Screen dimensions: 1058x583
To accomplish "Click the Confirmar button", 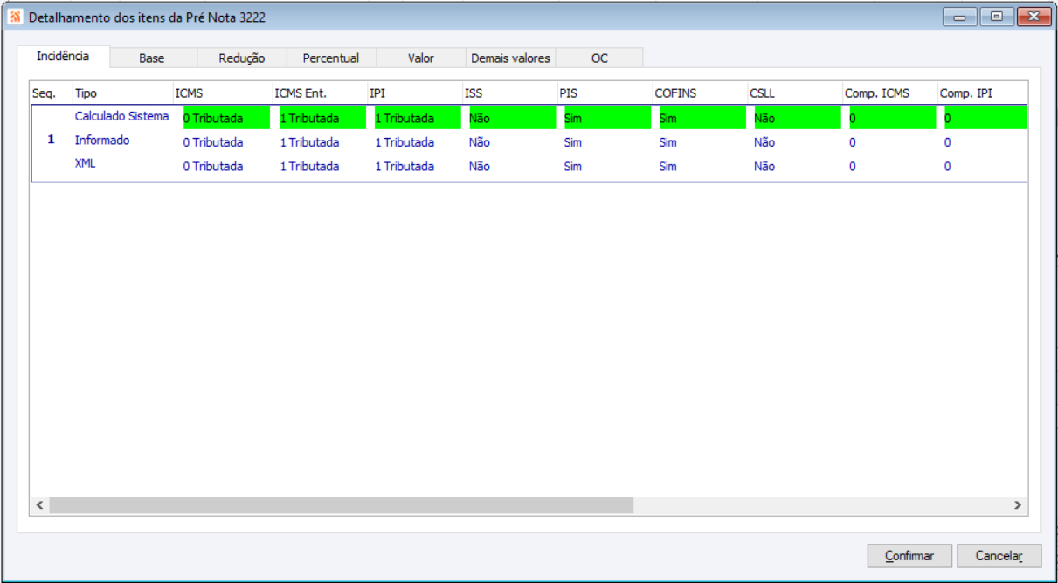I will [909, 555].
